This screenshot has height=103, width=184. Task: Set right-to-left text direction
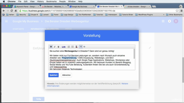coord(85,47)
